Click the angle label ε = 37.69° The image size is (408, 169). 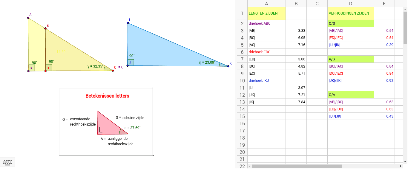(132, 128)
